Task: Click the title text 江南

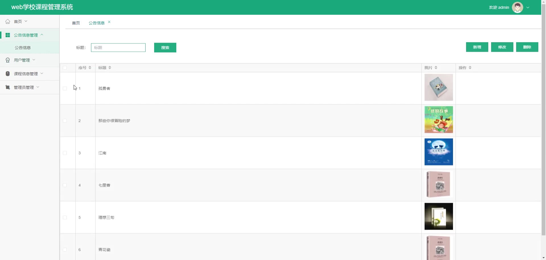Action: pos(102,153)
